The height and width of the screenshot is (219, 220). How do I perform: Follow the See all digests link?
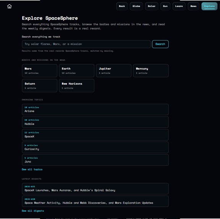[33, 211]
